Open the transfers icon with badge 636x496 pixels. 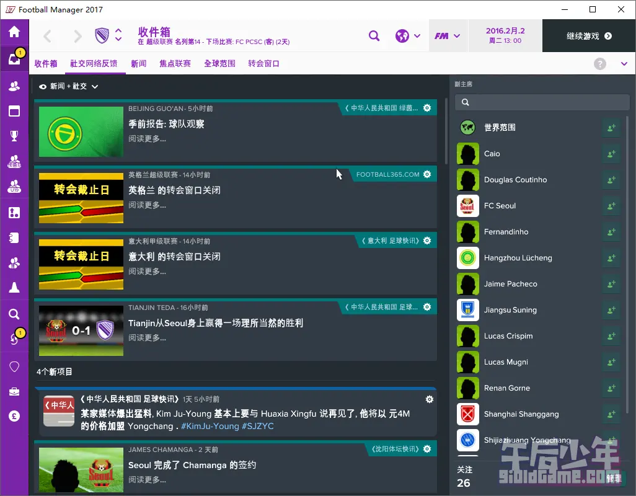coord(14,339)
